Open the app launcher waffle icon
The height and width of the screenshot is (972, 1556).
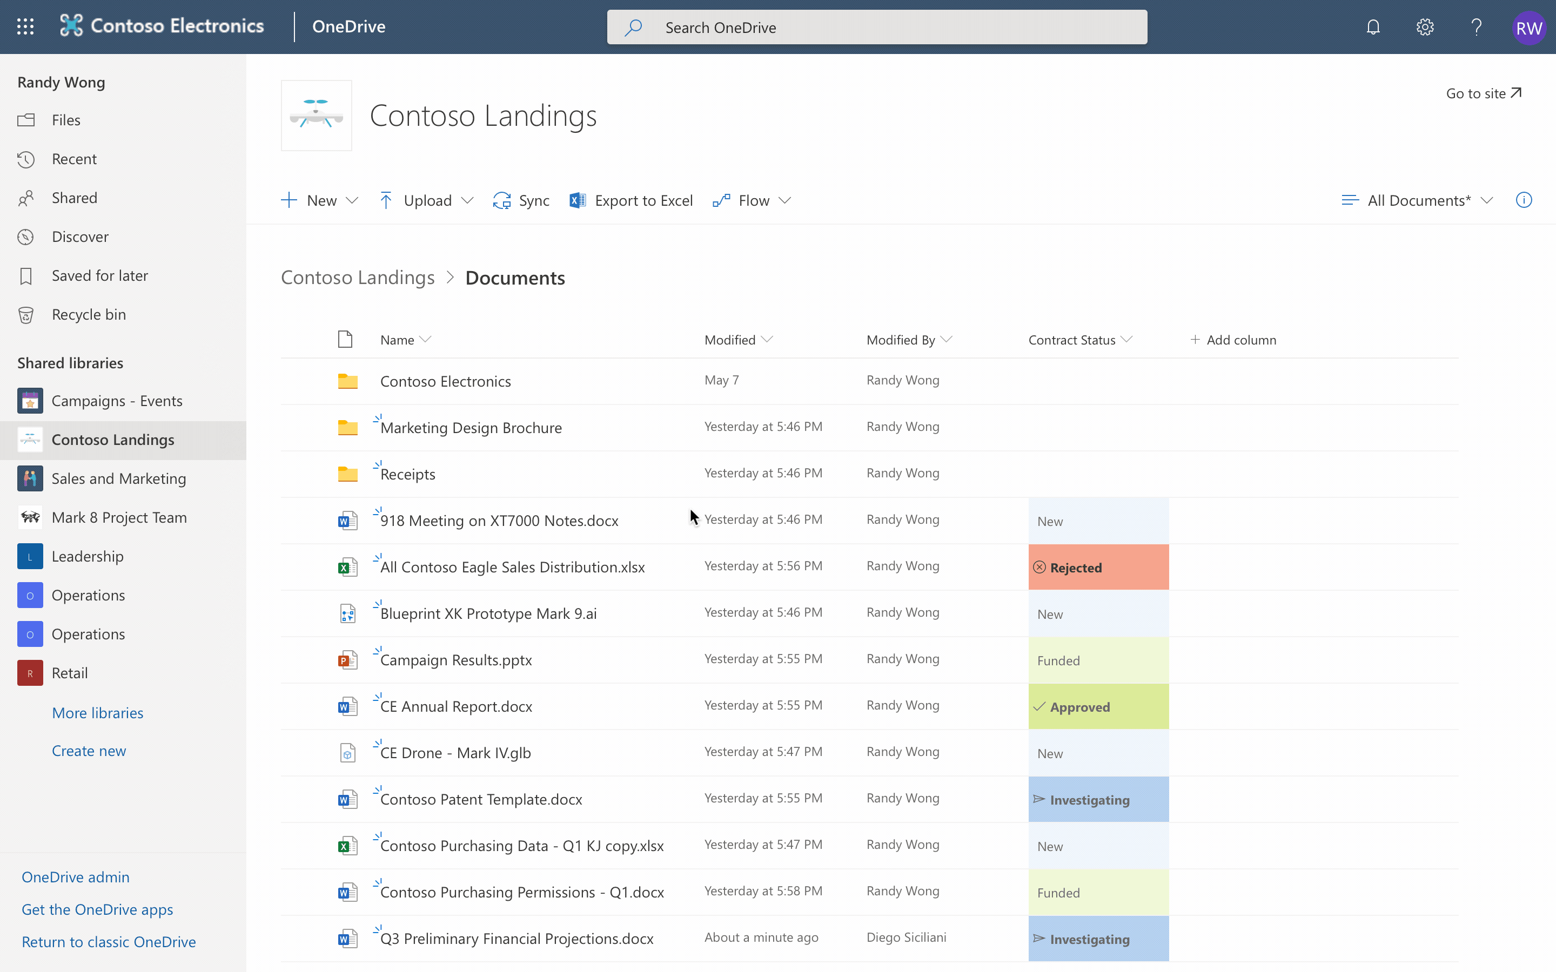(x=25, y=26)
